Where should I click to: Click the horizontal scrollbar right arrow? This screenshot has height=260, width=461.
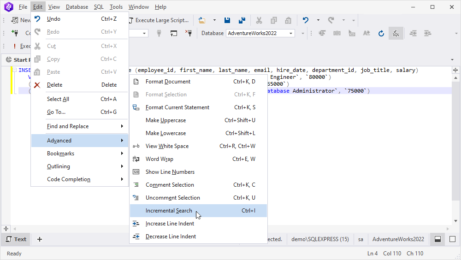(x=448, y=229)
